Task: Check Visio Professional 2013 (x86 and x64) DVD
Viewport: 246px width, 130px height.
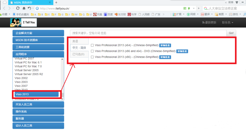Action: (x=92, y=51)
